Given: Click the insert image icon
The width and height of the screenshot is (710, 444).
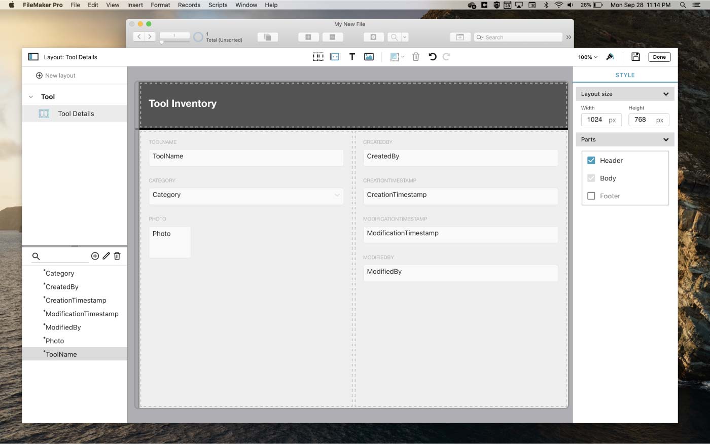Looking at the screenshot, I should click(369, 57).
